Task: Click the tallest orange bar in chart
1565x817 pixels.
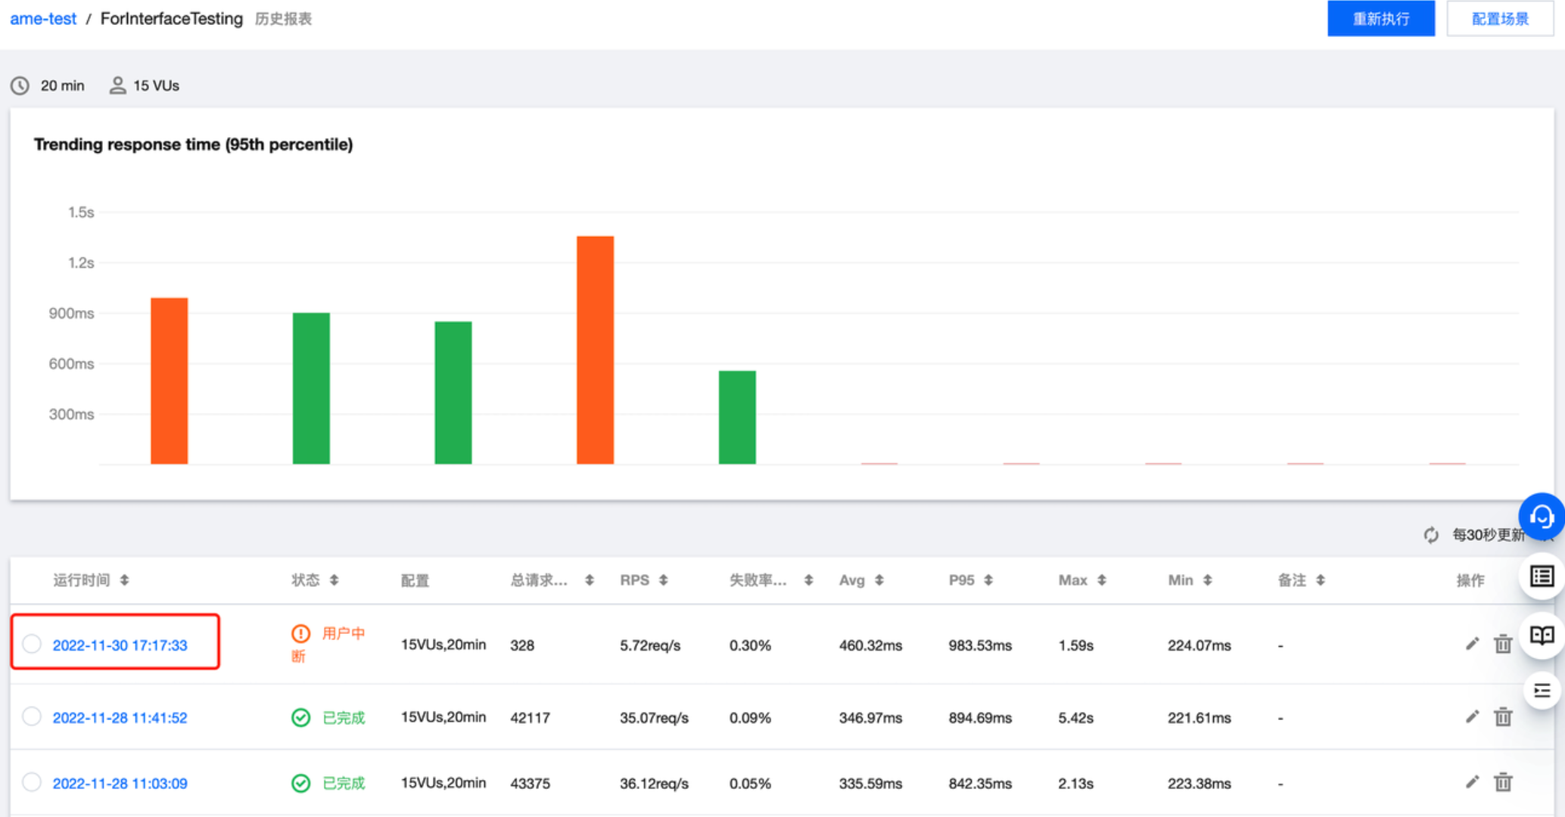Action: tap(595, 349)
